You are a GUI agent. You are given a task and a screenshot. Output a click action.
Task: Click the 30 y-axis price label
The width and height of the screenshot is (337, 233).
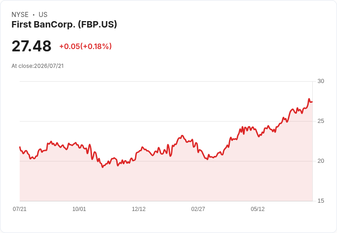pos(321,81)
